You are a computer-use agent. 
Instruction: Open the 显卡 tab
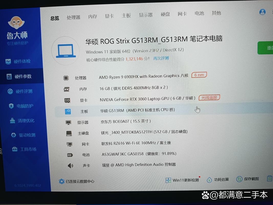pyautogui.click(x=109, y=16)
